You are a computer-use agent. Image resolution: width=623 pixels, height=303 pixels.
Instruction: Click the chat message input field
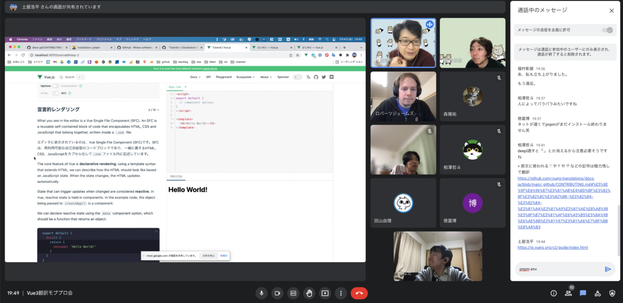pyautogui.click(x=560, y=269)
